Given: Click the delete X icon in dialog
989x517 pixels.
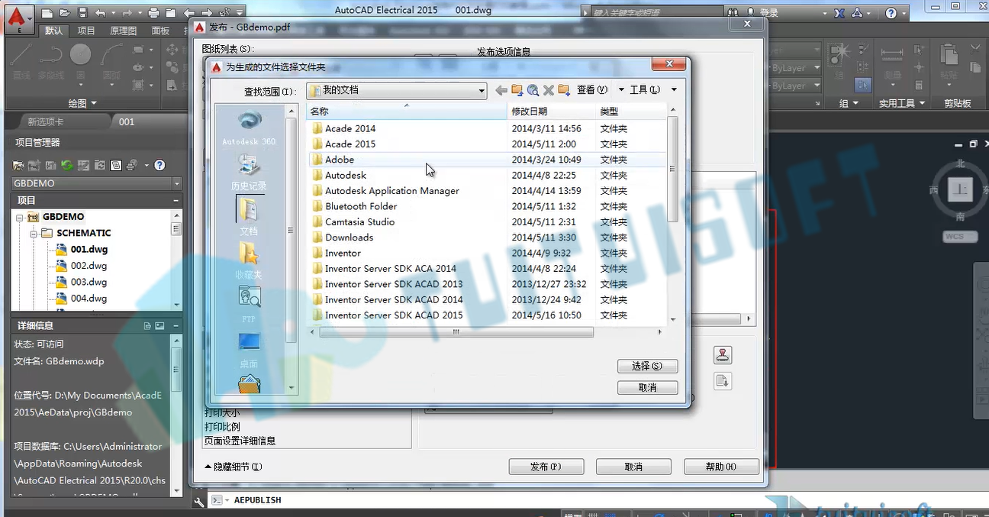Looking at the screenshot, I should tap(548, 90).
